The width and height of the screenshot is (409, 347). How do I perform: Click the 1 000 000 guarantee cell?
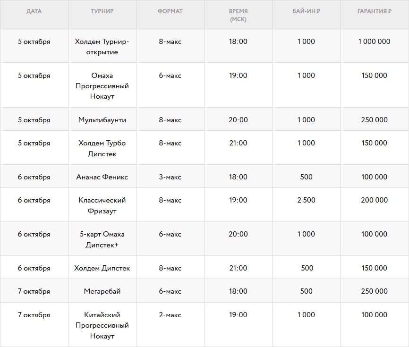(374, 42)
